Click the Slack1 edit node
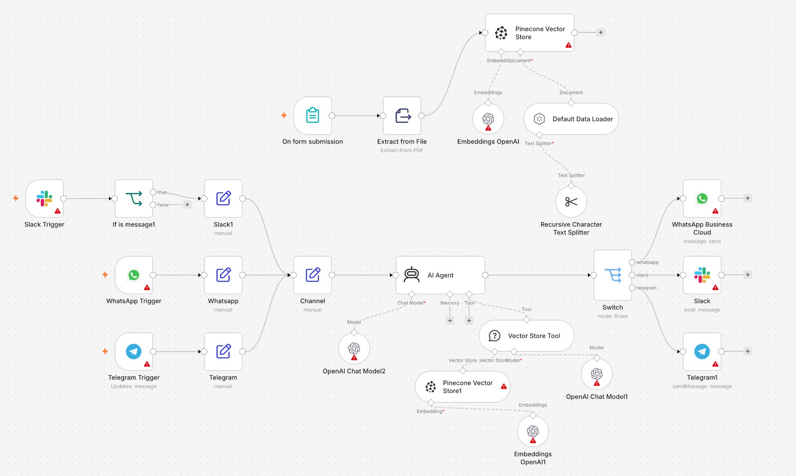Screen dimensions: 796x476 tap(223, 198)
